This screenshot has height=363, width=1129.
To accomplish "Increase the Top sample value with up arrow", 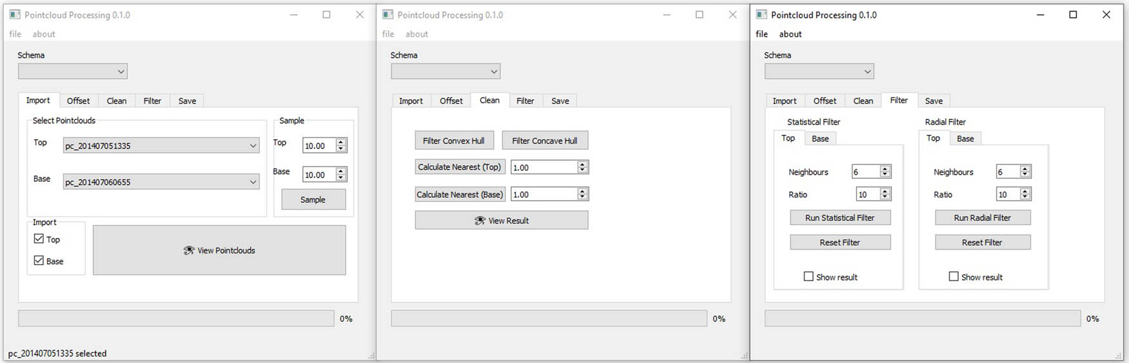I will [x=341, y=142].
